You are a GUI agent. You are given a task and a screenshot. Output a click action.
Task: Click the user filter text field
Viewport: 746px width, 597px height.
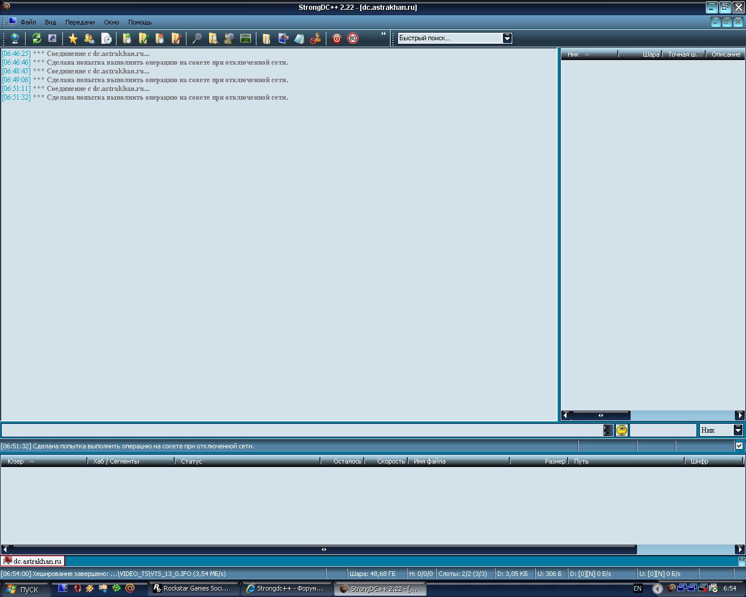click(x=663, y=430)
